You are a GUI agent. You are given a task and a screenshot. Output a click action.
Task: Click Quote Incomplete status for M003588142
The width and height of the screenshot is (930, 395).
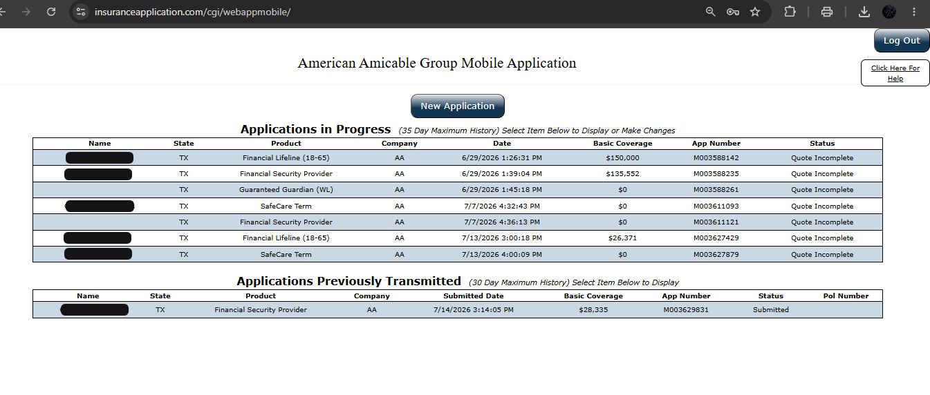[x=822, y=157]
